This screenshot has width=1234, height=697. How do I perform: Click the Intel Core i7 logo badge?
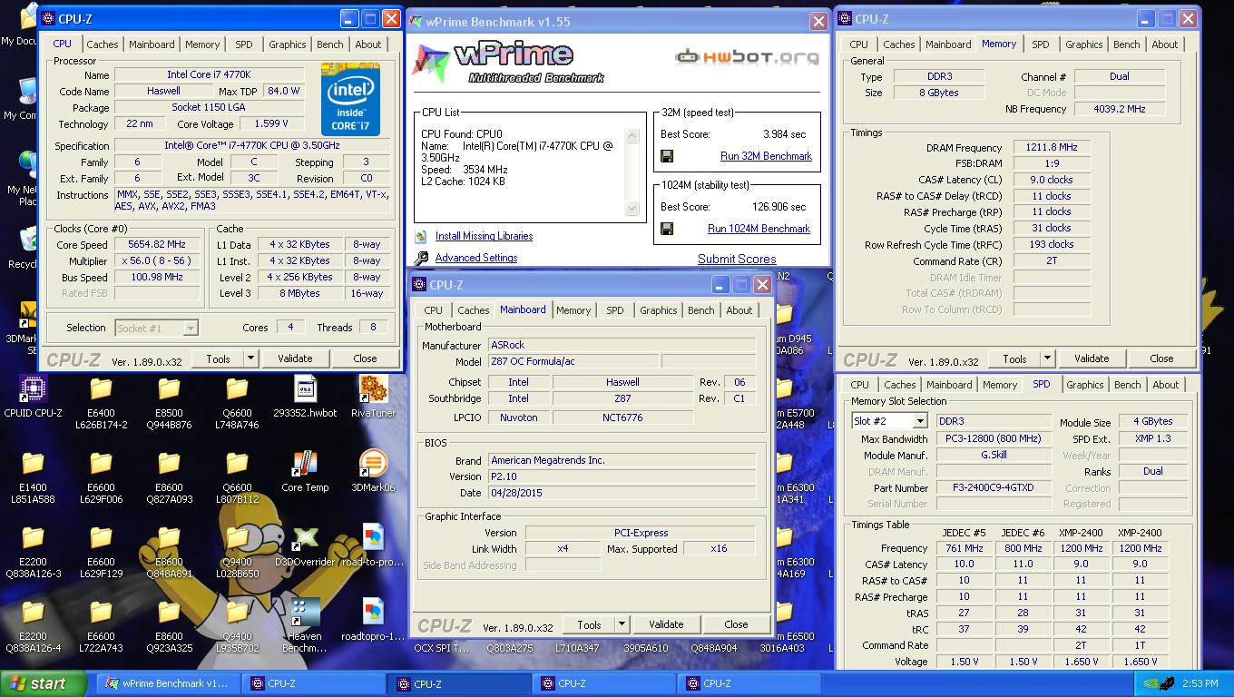350,100
